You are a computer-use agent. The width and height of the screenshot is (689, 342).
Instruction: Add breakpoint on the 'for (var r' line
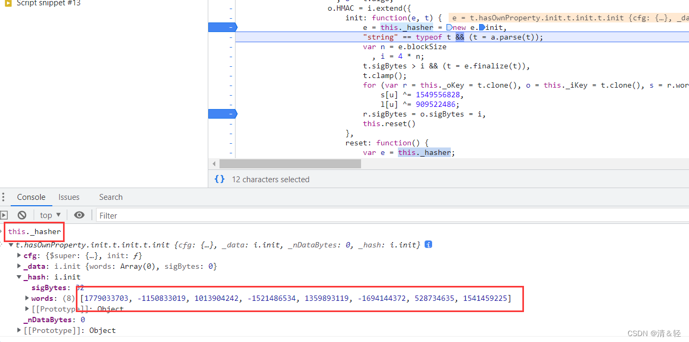coord(231,85)
